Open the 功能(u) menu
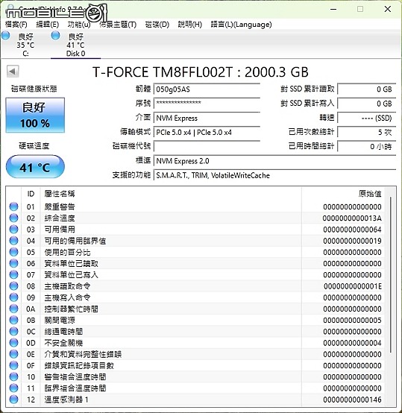This screenshot has width=402, height=413. click(x=79, y=25)
